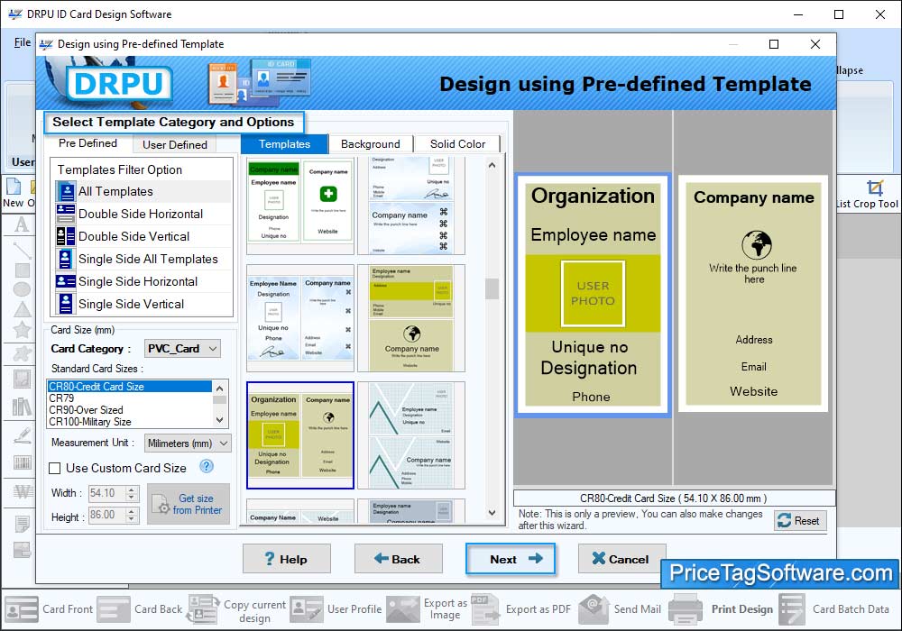Screen dimensions: 902x631
Task: Enable Use Custom Card Size checkbox
Action: coord(55,469)
